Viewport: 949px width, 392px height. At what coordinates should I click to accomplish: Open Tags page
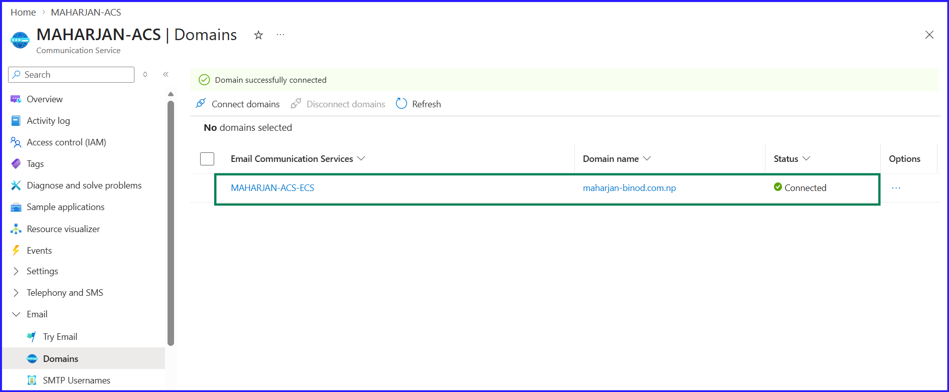[35, 164]
